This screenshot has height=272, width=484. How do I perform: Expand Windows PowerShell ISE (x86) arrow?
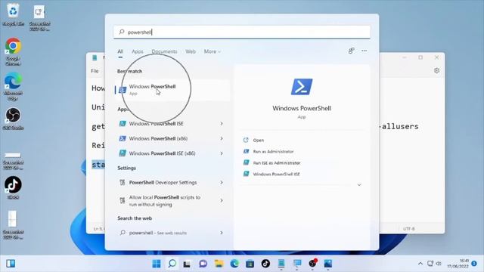click(x=222, y=153)
